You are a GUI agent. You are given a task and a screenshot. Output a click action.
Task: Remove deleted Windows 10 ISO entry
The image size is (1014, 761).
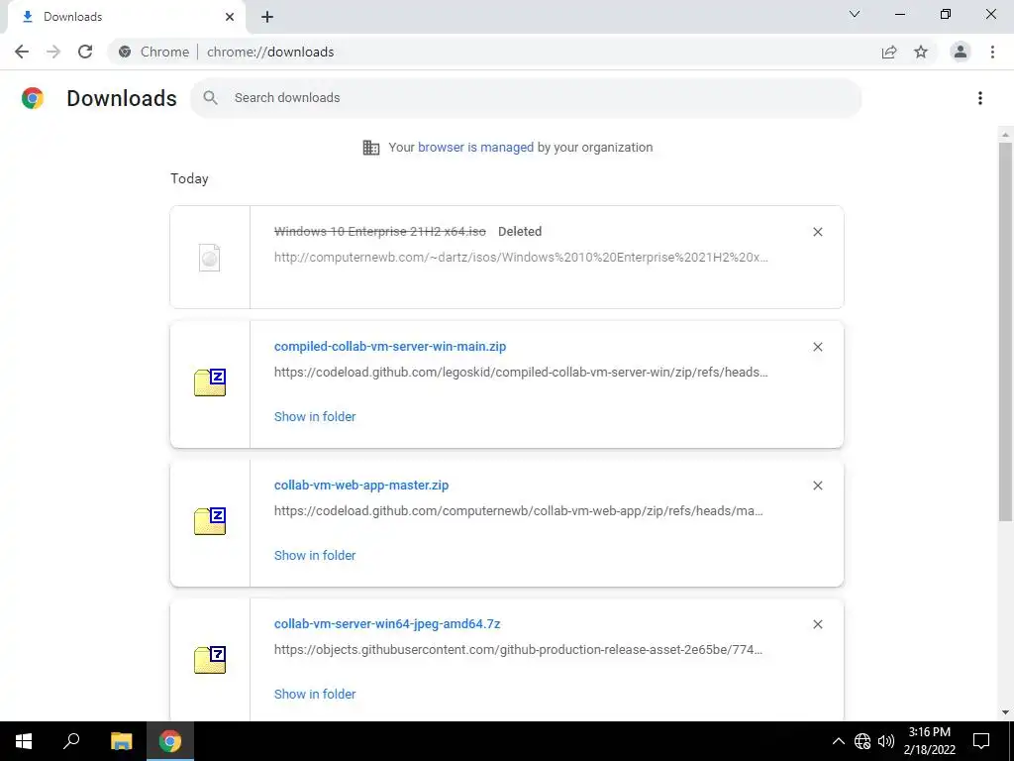point(817,232)
